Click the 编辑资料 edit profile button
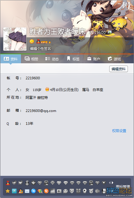The image size is (134, 198). click(x=119, y=69)
